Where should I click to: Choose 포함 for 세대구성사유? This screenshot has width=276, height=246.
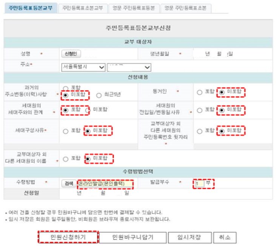66,131
